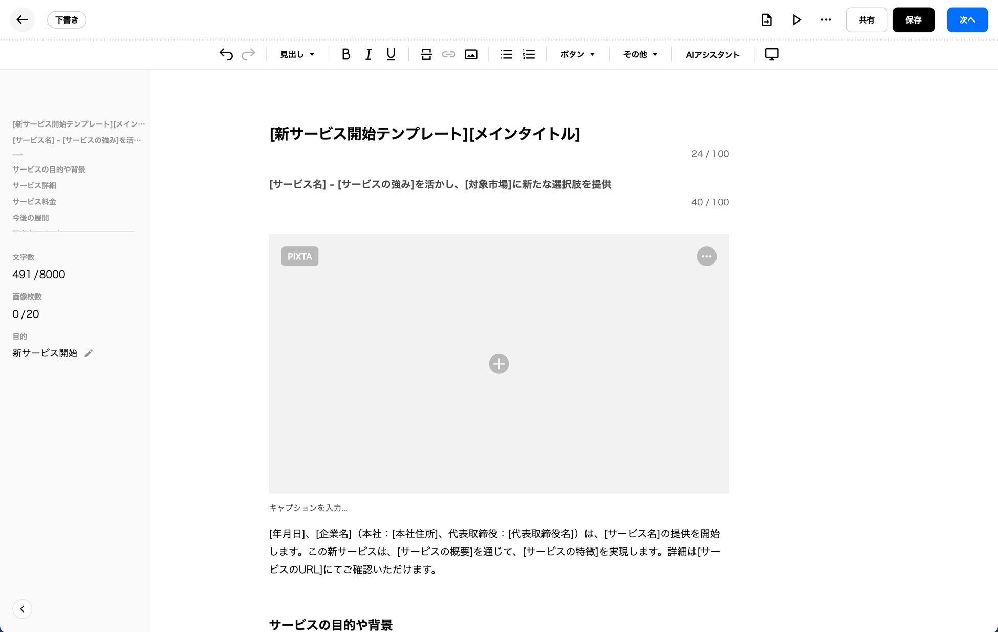Toggle underline formatting
Image resolution: width=998 pixels, height=632 pixels.
[x=391, y=54]
